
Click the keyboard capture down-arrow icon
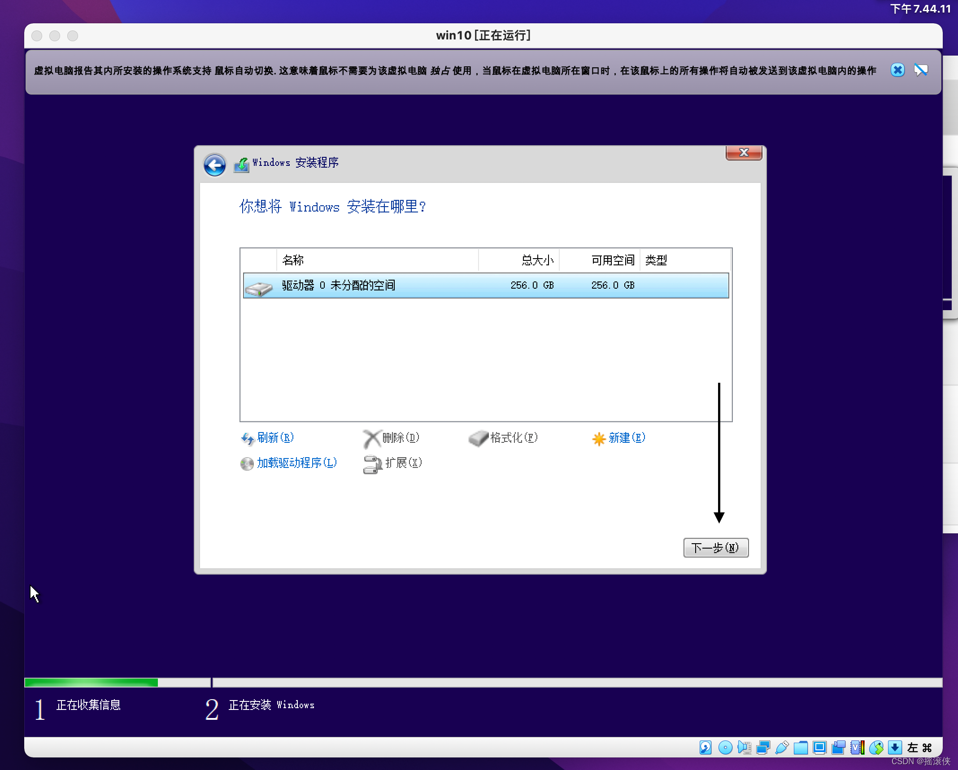(895, 747)
